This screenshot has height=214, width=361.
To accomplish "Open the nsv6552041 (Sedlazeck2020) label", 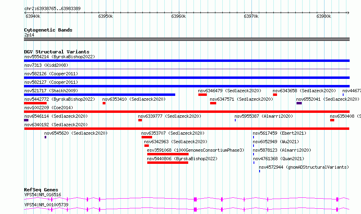I will [328, 99].
